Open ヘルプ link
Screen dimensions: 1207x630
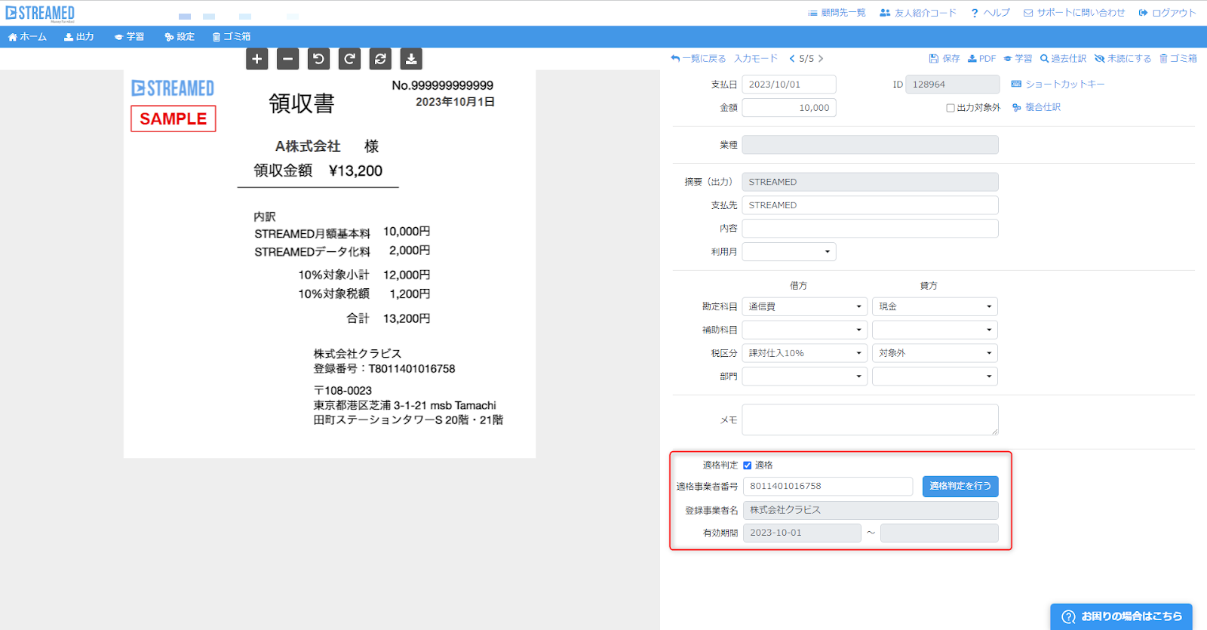[x=990, y=13]
